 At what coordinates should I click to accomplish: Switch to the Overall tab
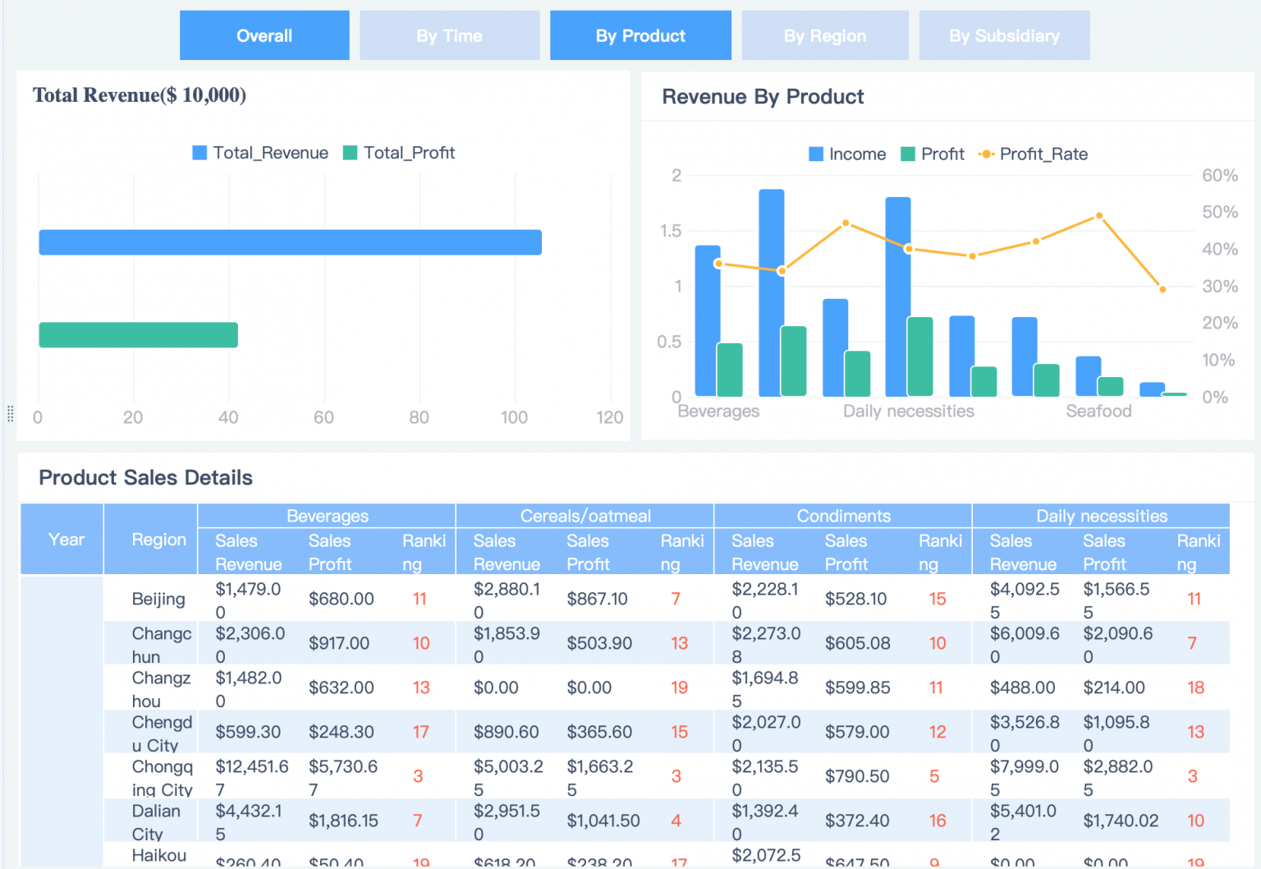click(x=264, y=35)
